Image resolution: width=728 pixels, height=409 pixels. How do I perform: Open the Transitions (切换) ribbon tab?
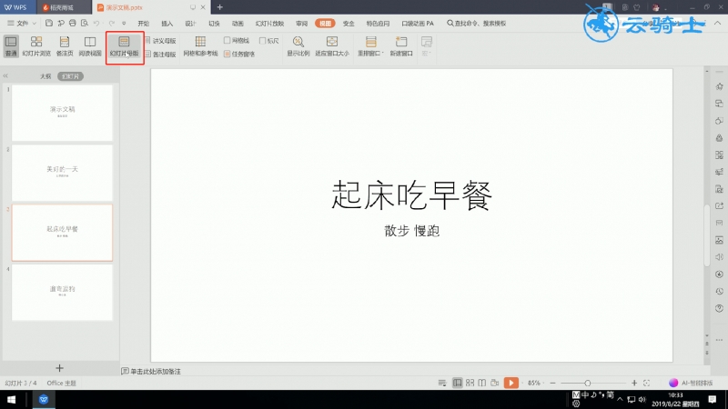[214, 24]
